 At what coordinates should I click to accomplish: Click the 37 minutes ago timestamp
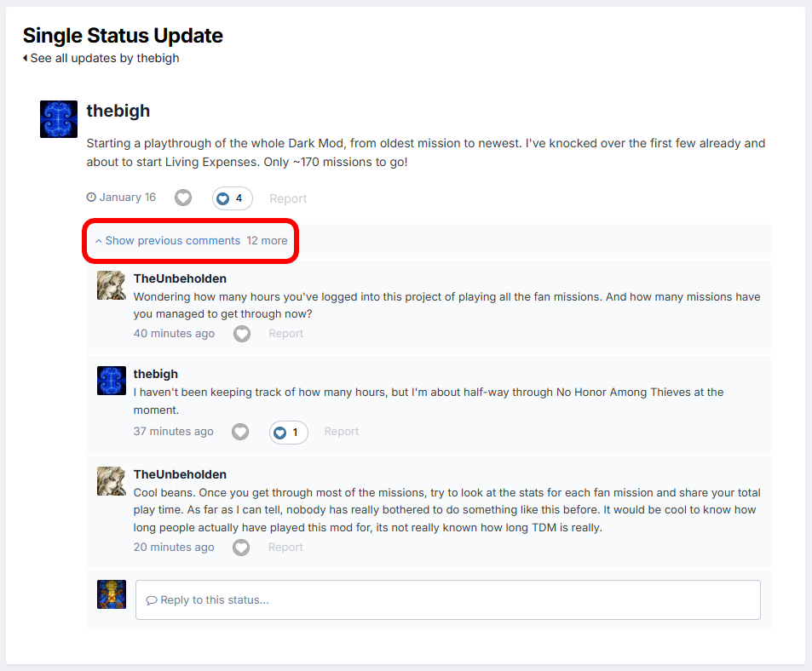(174, 431)
